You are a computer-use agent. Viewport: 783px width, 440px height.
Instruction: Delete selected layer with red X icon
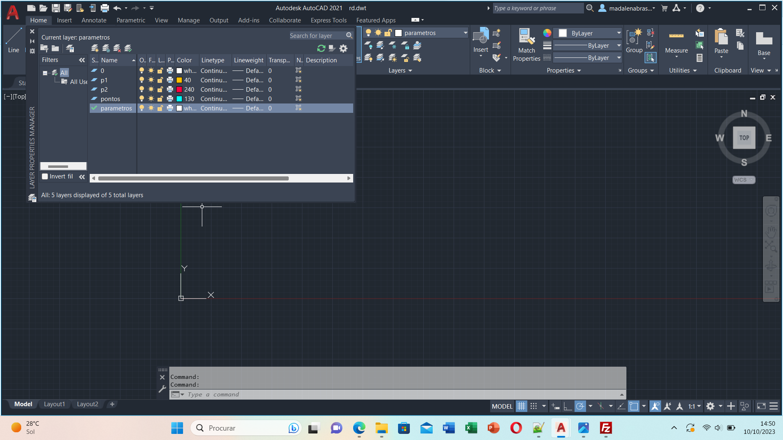[117, 48]
